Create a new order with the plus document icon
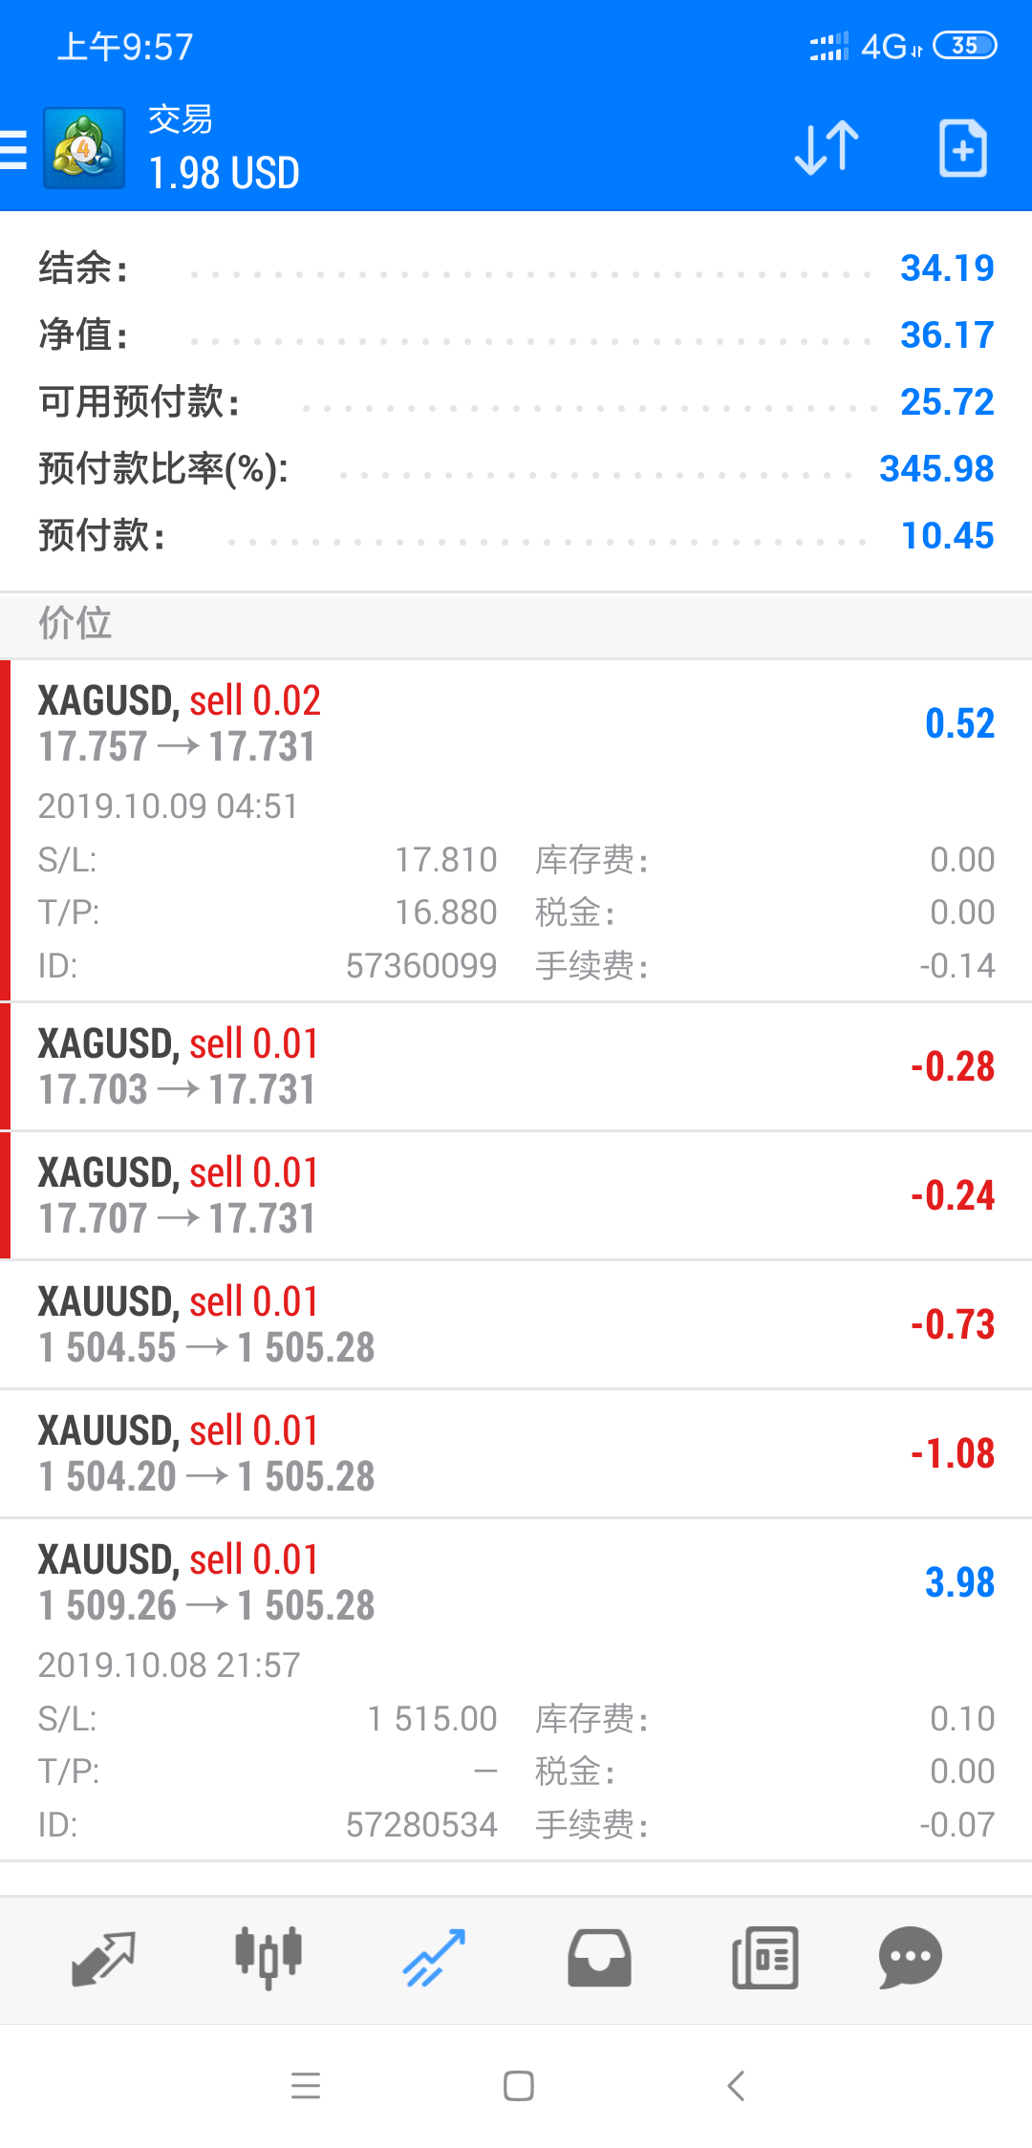The image size is (1032, 2148). [x=962, y=148]
